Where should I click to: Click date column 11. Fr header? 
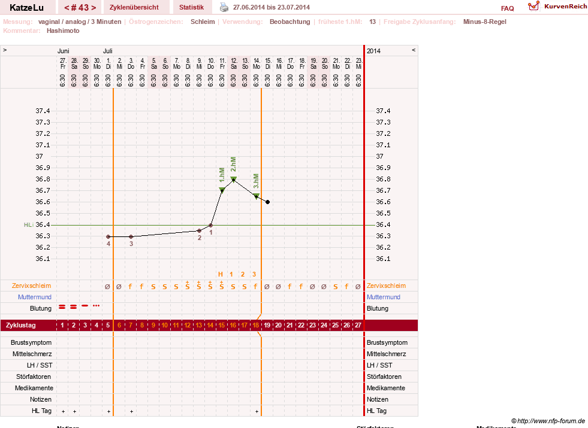[x=222, y=63]
